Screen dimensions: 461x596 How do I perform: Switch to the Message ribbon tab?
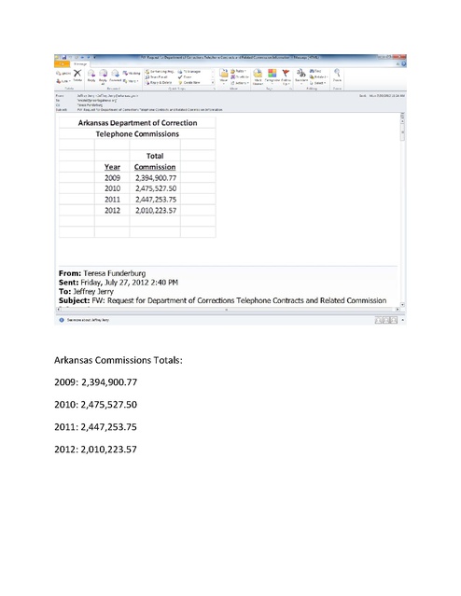click(x=80, y=63)
